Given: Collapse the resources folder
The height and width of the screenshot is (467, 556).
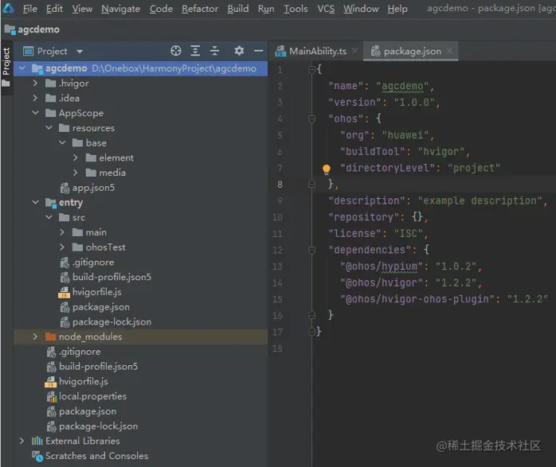Looking at the screenshot, I should 49,128.
